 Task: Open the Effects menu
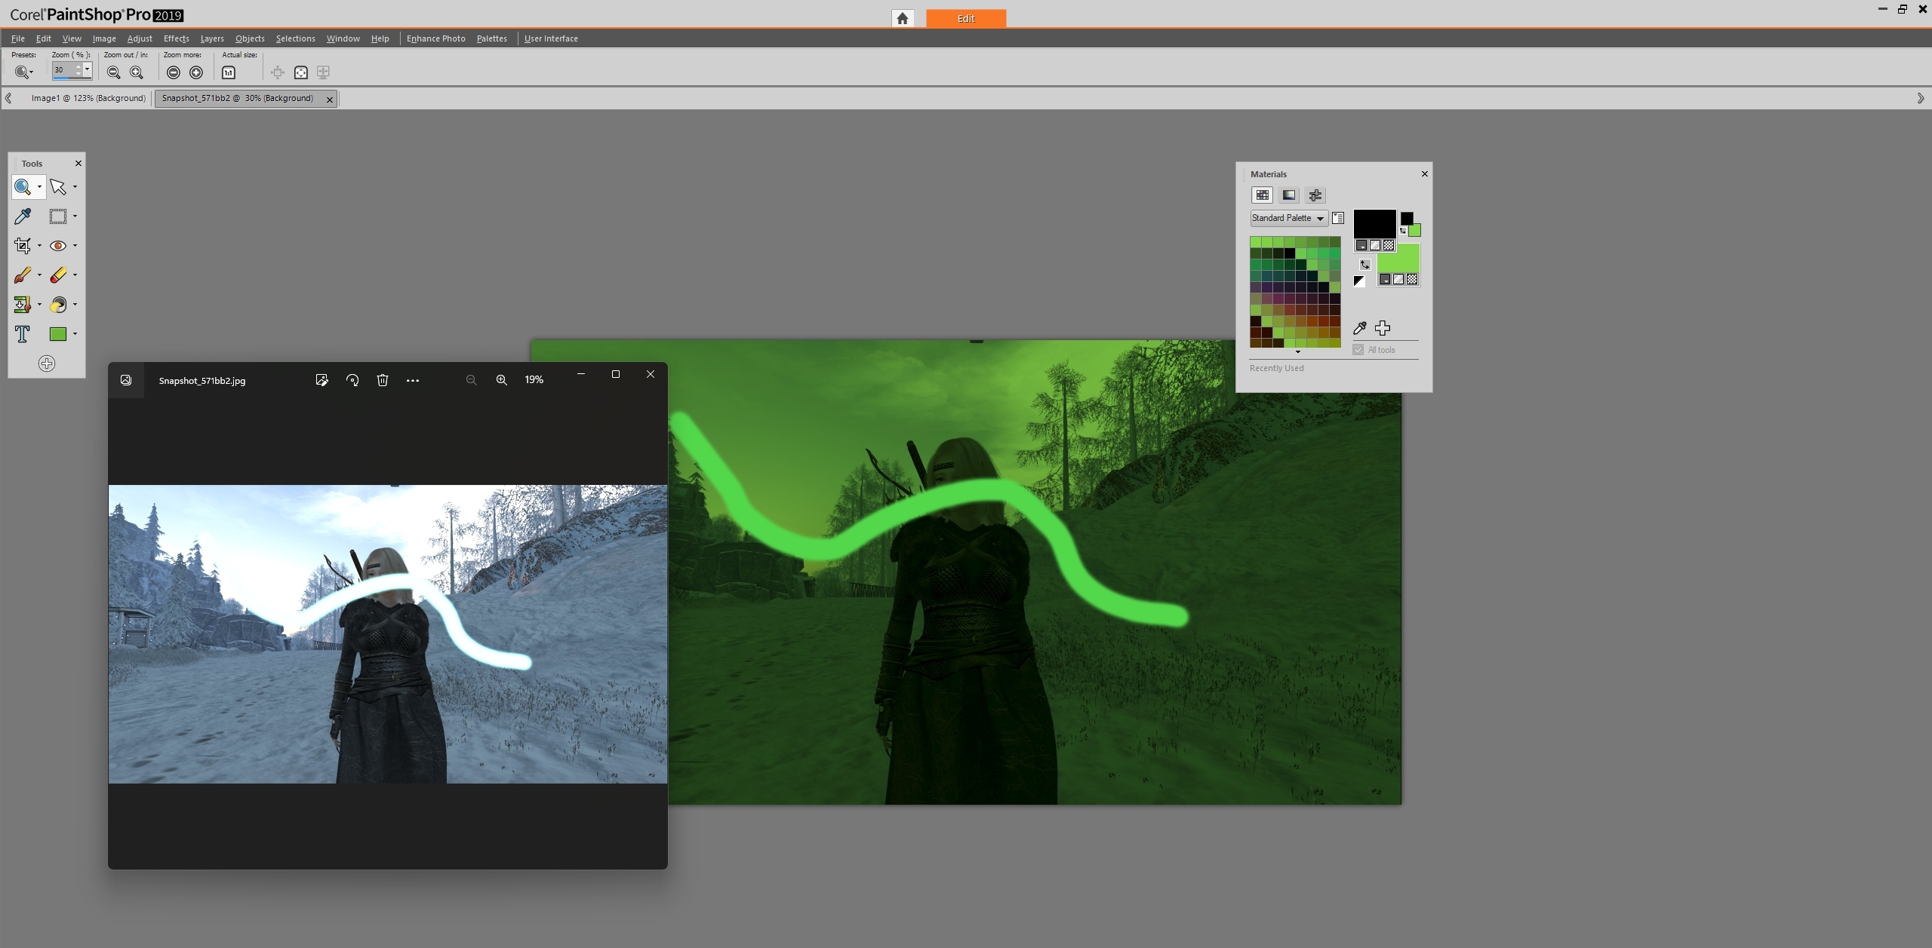[176, 38]
